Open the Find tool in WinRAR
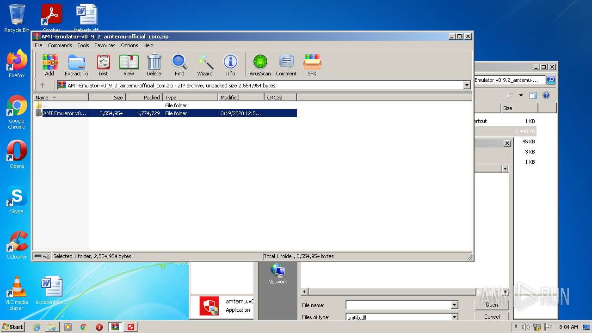Image resolution: width=592 pixels, height=333 pixels. click(179, 65)
